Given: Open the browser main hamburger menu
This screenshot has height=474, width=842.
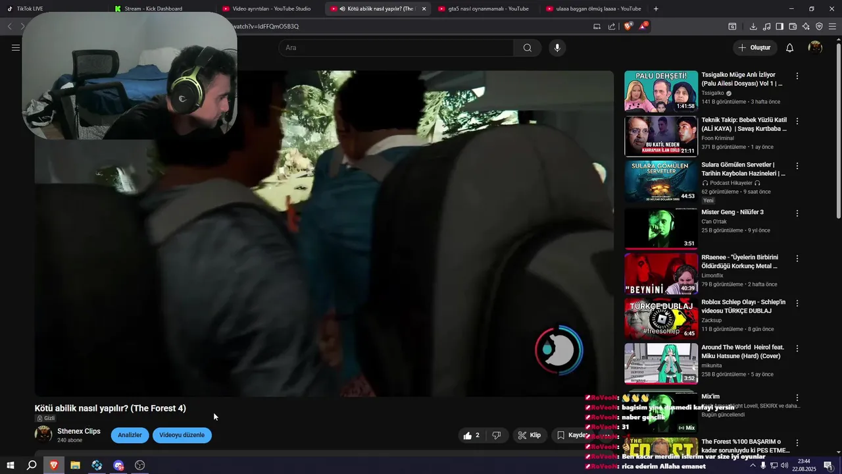Looking at the screenshot, I should (833, 26).
